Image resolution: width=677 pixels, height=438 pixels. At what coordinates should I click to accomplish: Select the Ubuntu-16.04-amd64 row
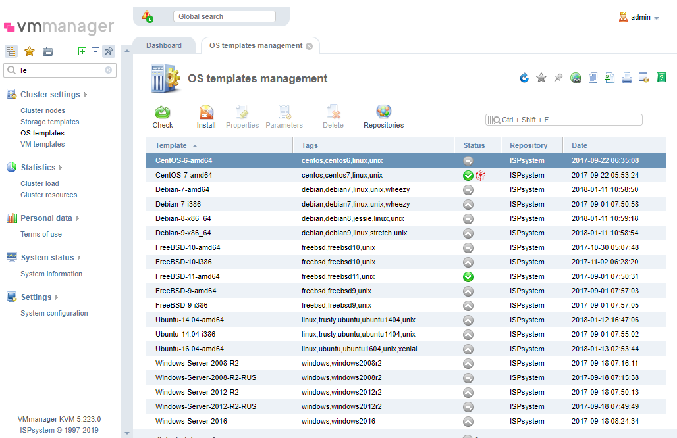point(406,349)
